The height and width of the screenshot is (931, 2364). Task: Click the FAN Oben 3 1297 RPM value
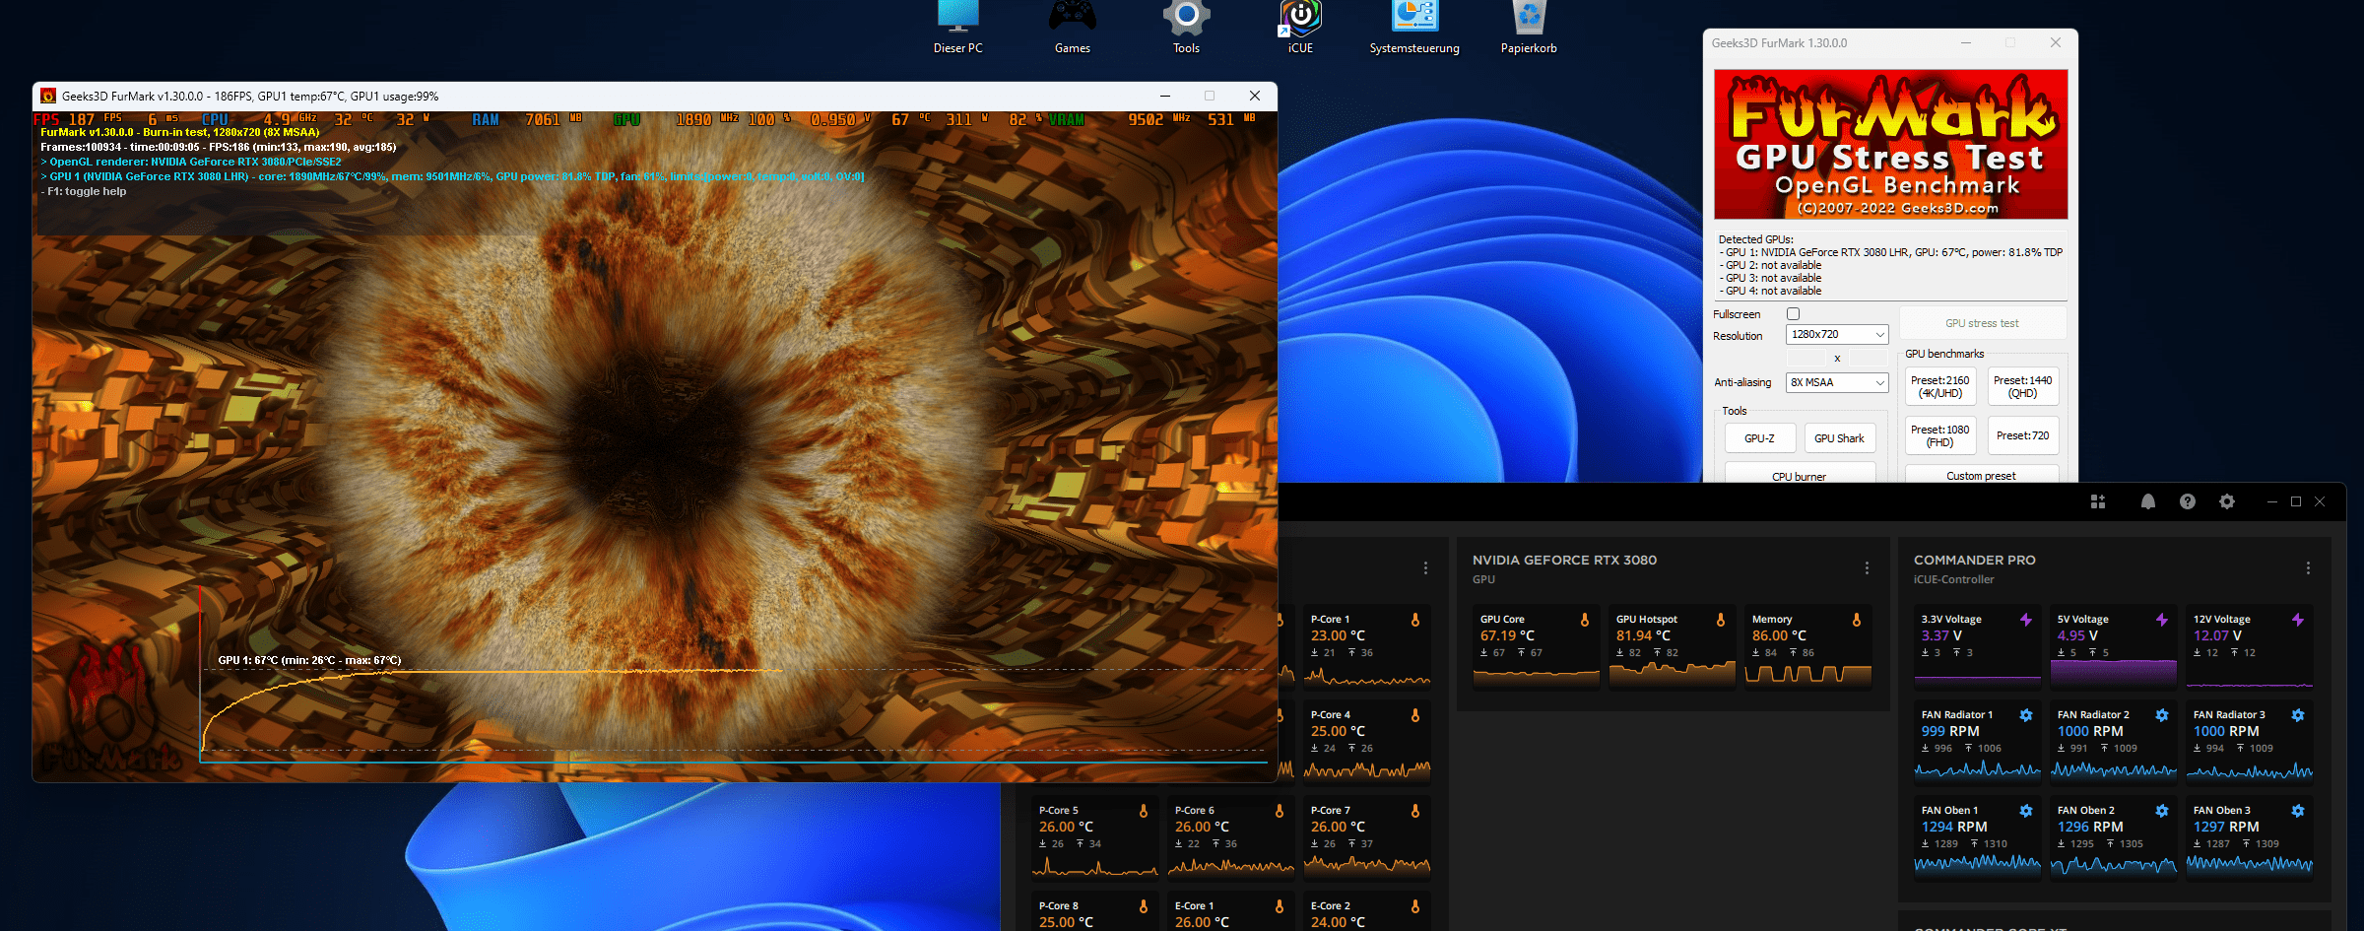(2226, 828)
